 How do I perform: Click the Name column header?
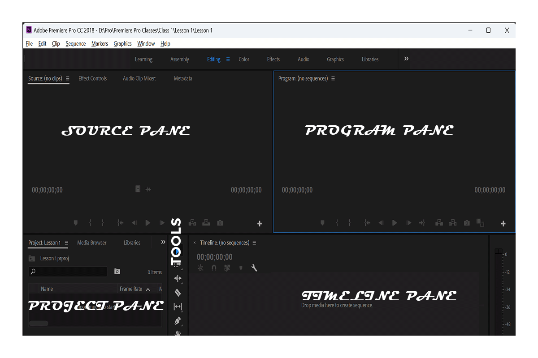[x=47, y=289]
